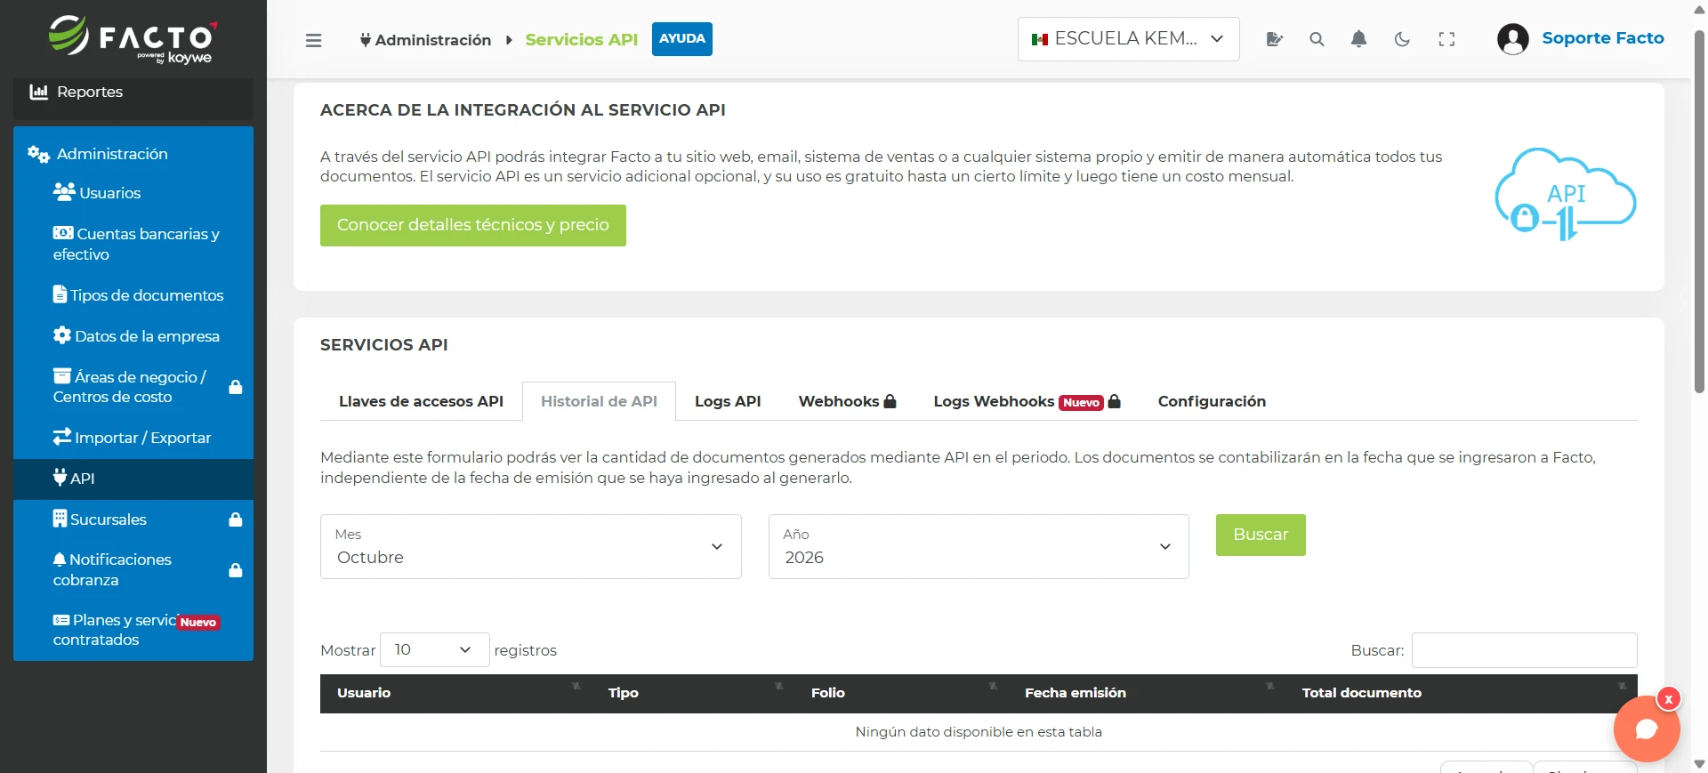This screenshot has width=1708, height=773.
Task: Open the company selector dropdown
Action: (x=1128, y=39)
